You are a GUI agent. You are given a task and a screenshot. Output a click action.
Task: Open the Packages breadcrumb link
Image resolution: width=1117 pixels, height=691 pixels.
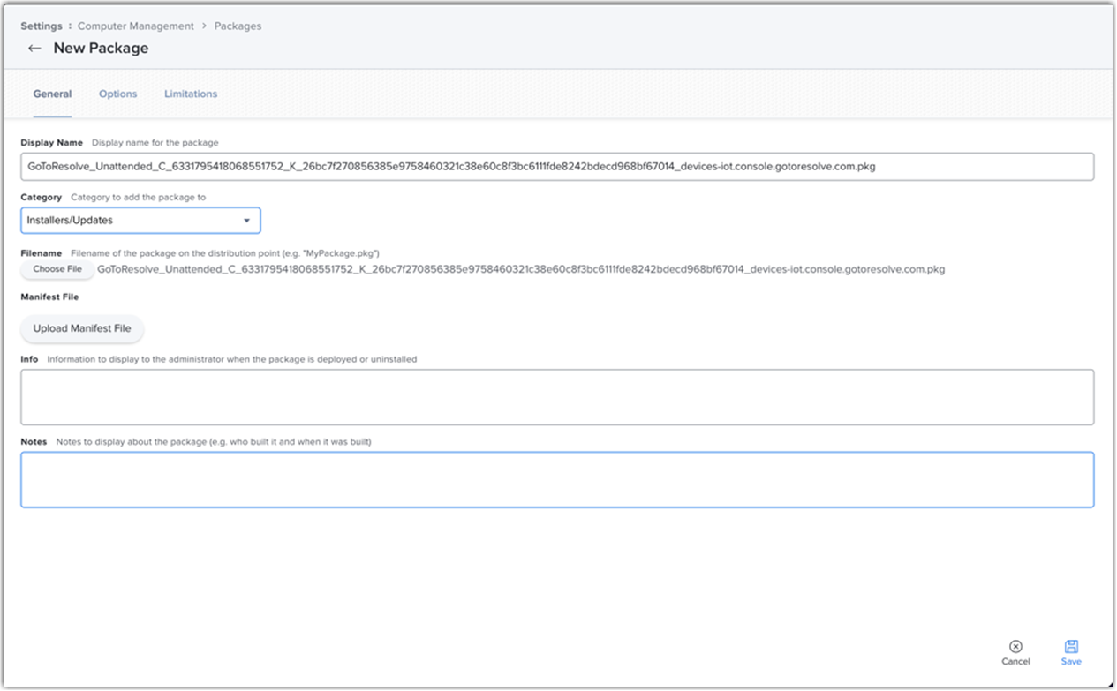click(x=238, y=26)
